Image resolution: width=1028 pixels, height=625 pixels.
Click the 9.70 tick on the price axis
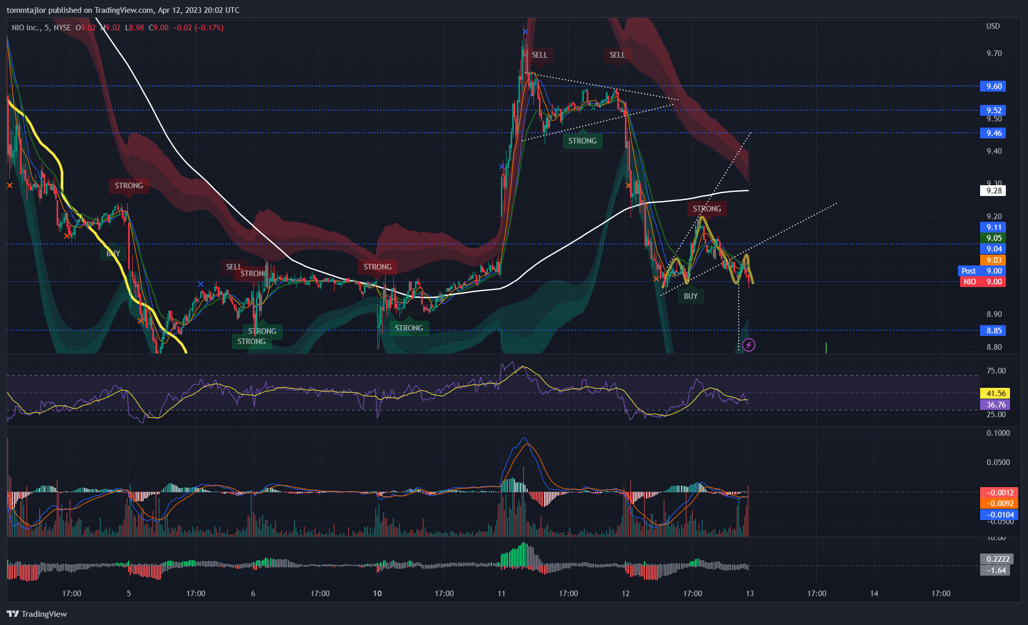click(994, 53)
